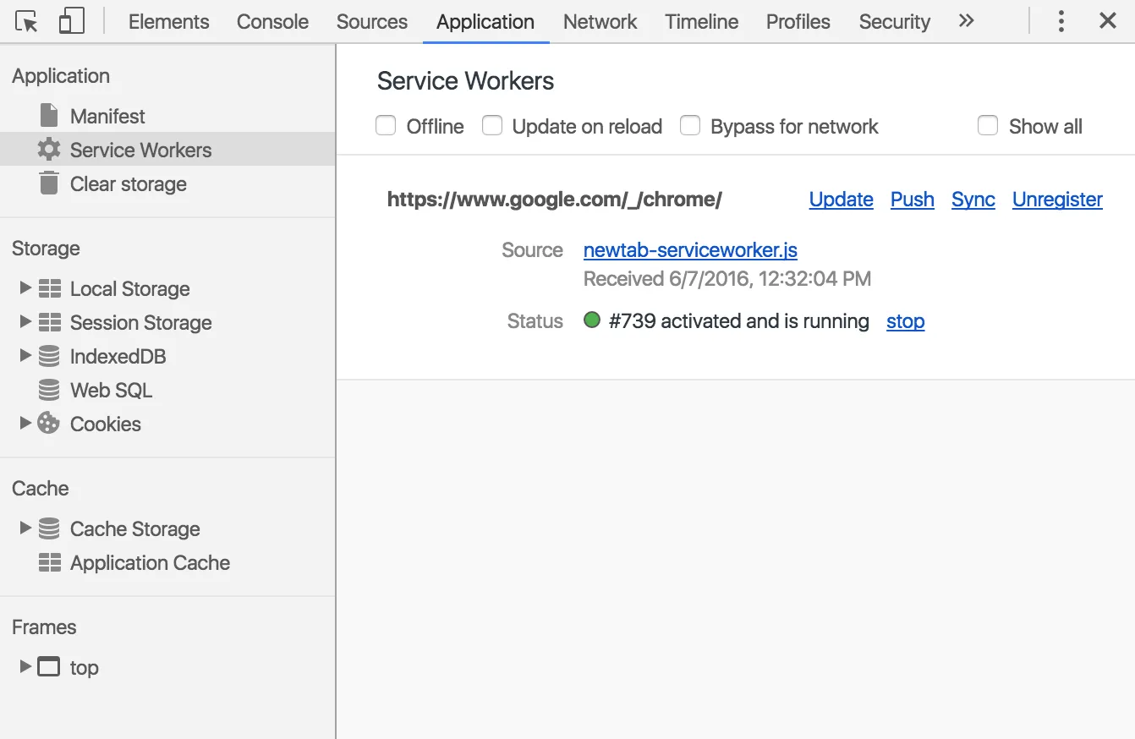
Task: Toggle the device toolbar icon
Action: pyautogui.click(x=71, y=22)
